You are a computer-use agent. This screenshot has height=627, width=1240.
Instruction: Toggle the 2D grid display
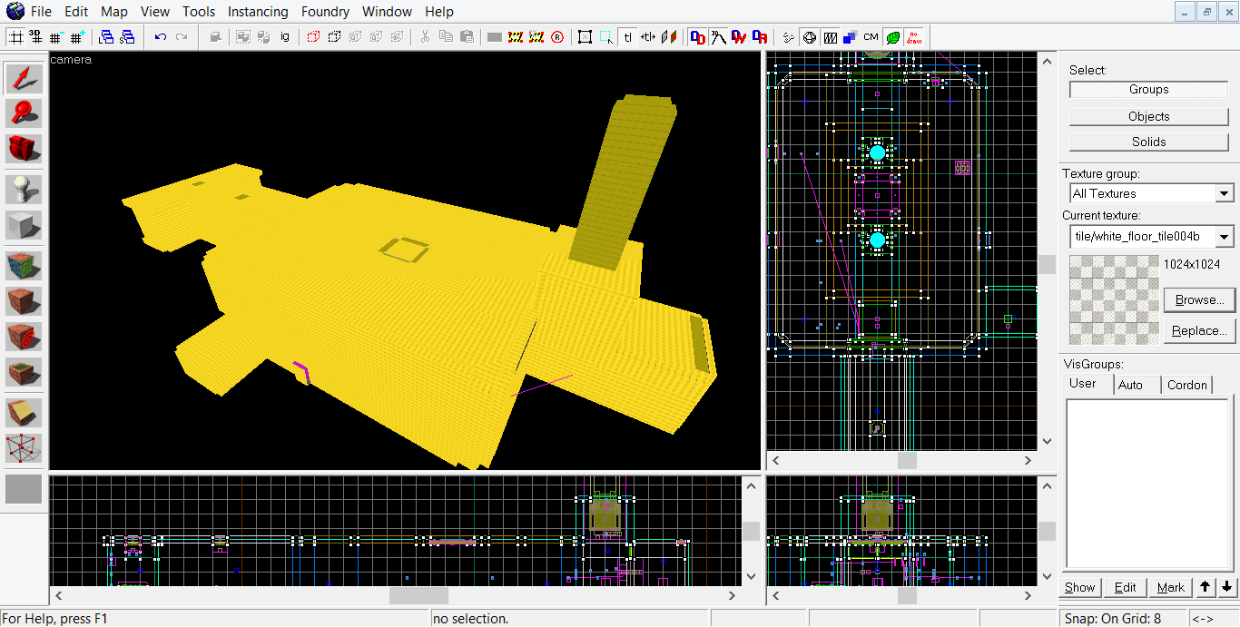pyautogui.click(x=16, y=37)
